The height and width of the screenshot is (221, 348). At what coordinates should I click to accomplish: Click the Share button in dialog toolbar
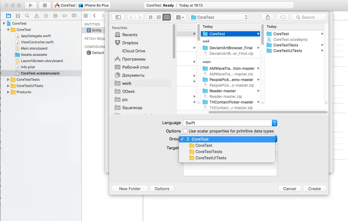(268, 17)
